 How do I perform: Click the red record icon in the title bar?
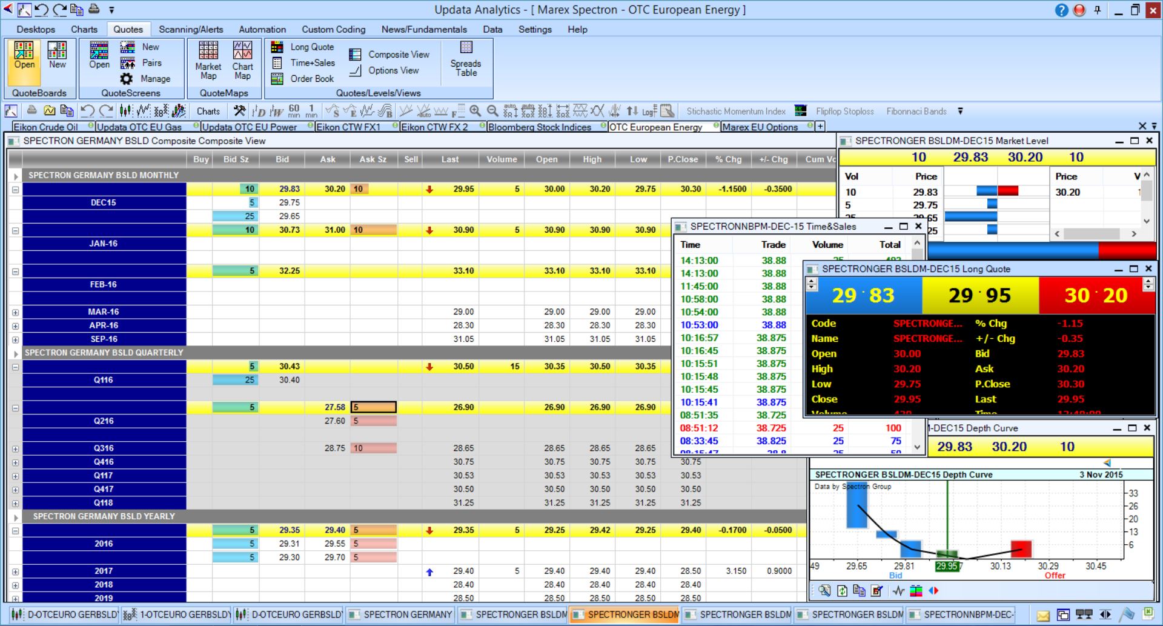[x=1079, y=10]
